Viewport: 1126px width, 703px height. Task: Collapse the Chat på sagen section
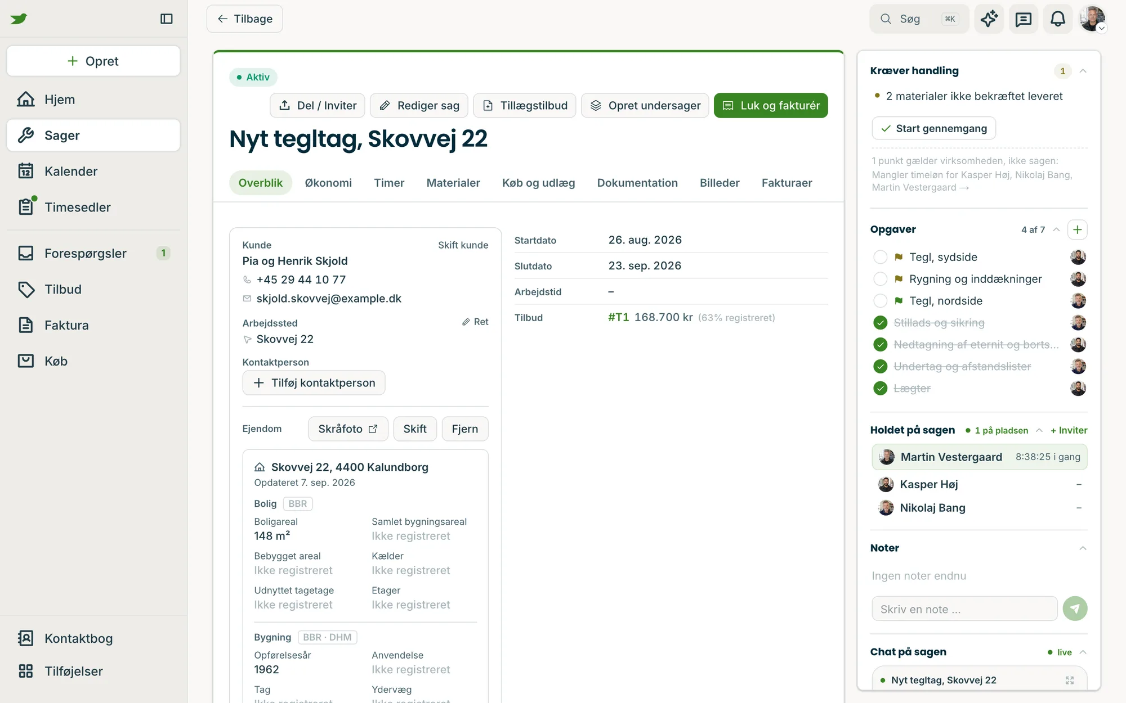1083,652
